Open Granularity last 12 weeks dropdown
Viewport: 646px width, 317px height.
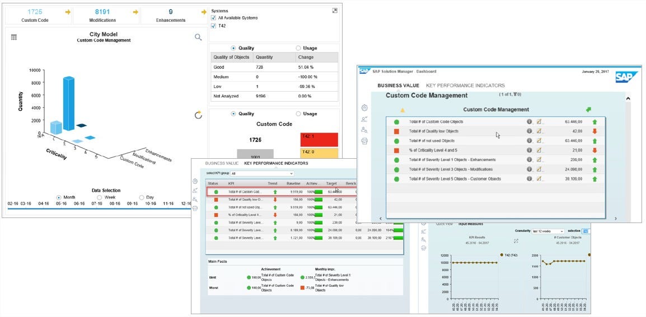(x=548, y=231)
